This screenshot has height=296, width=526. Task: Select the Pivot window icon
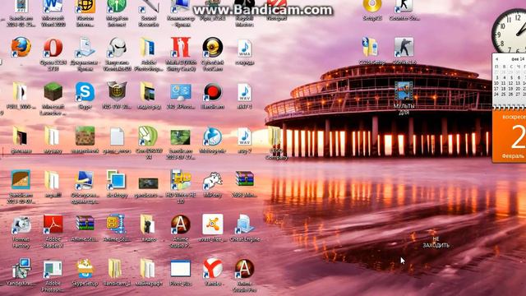click(x=181, y=269)
